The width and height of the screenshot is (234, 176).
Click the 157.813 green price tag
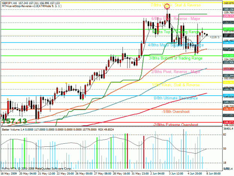(x=228, y=29)
